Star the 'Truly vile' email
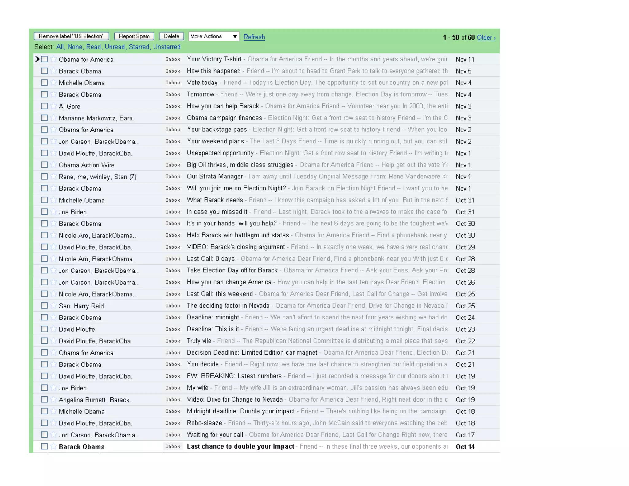Viewport: 629px width, 486px height. click(53, 341)
